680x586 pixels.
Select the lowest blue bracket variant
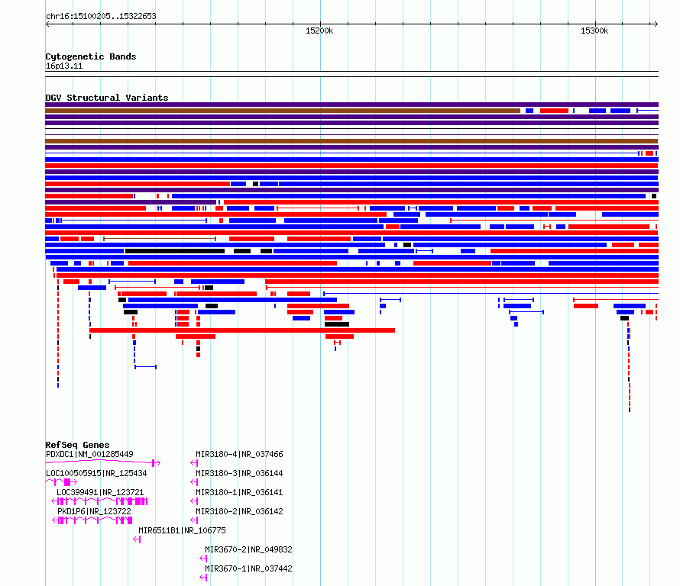tap(146, 367)
